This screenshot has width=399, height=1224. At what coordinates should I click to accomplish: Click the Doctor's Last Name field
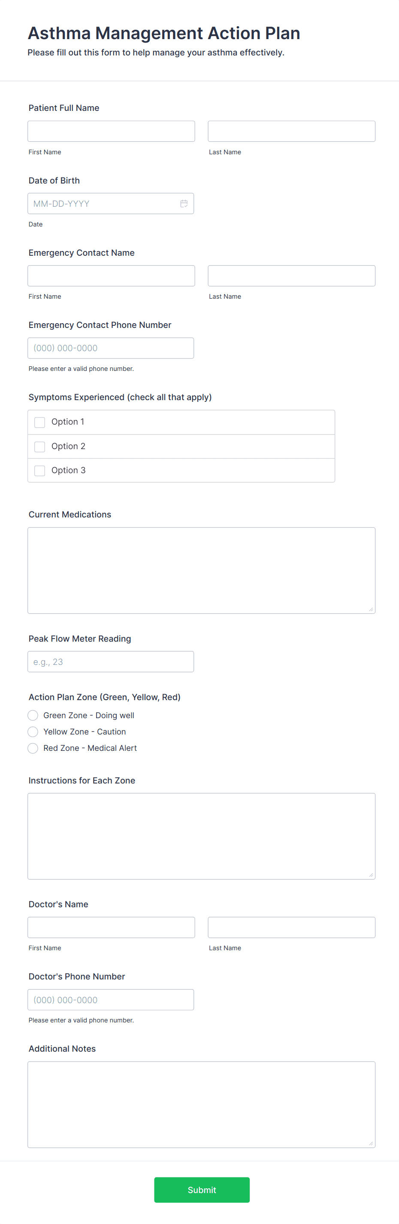[291, 927]
